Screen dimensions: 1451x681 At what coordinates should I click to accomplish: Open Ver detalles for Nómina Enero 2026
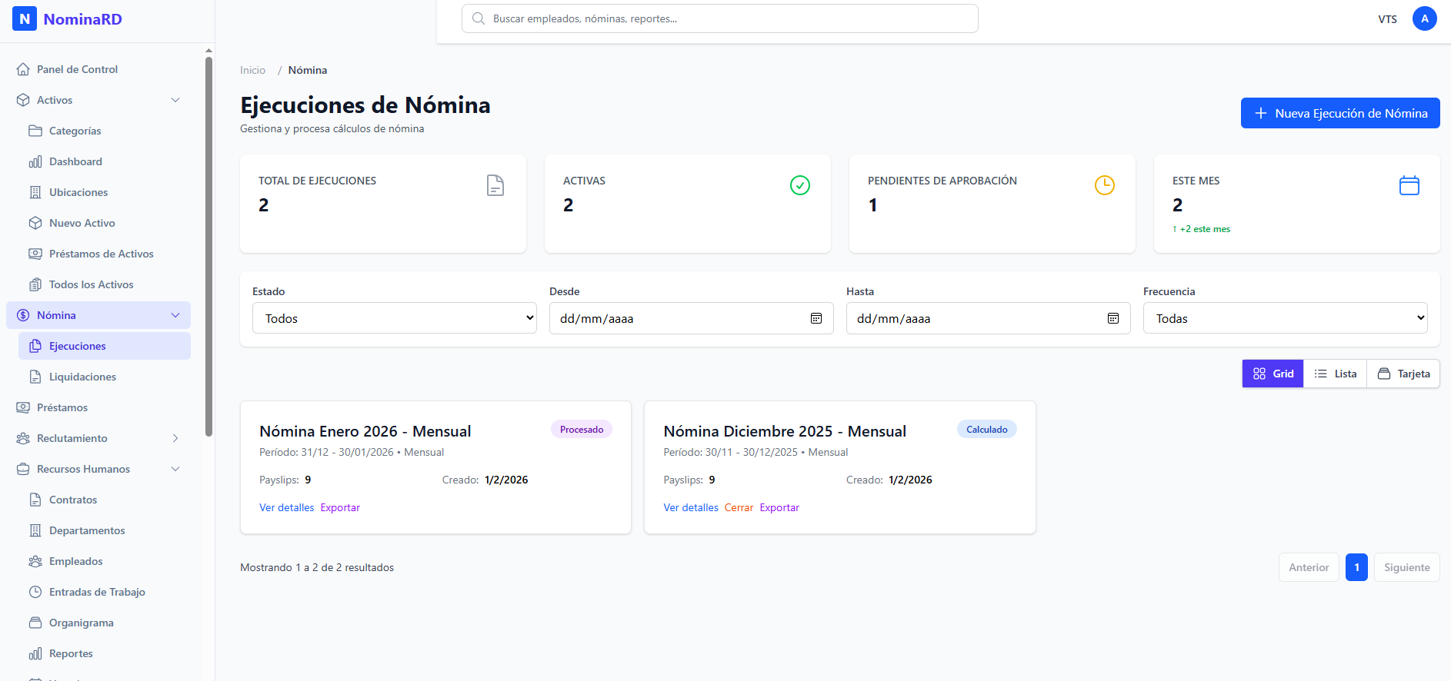click(287, 507)
